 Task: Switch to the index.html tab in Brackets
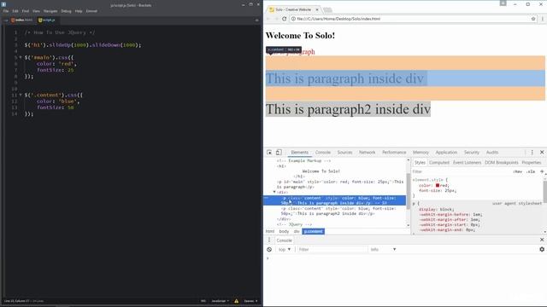coord(22,20)
